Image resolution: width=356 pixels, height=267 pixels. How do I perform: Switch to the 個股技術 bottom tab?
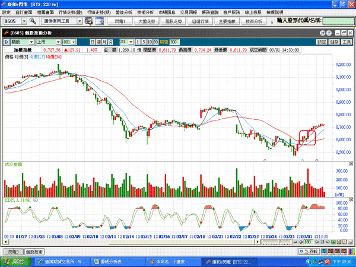tap(34, 252)
